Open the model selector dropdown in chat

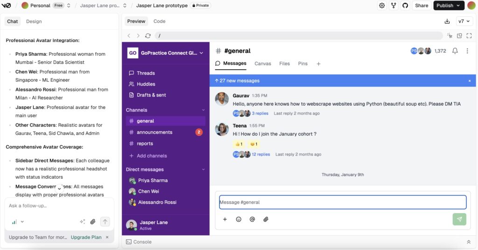(18, 222)
